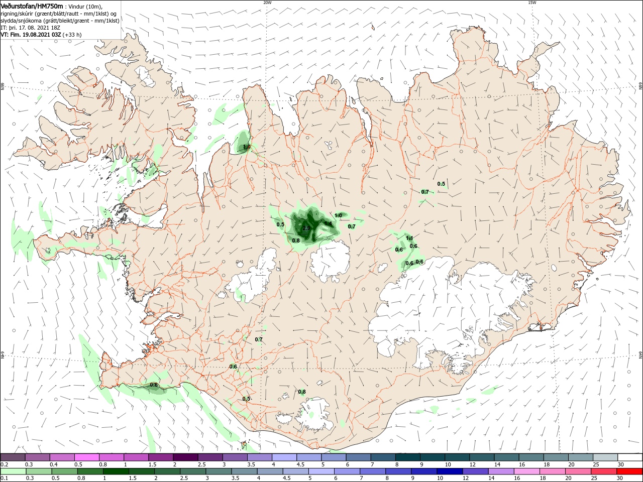Select lower-row navy blue swatch between 10 and 12

[x=449, y=471]
